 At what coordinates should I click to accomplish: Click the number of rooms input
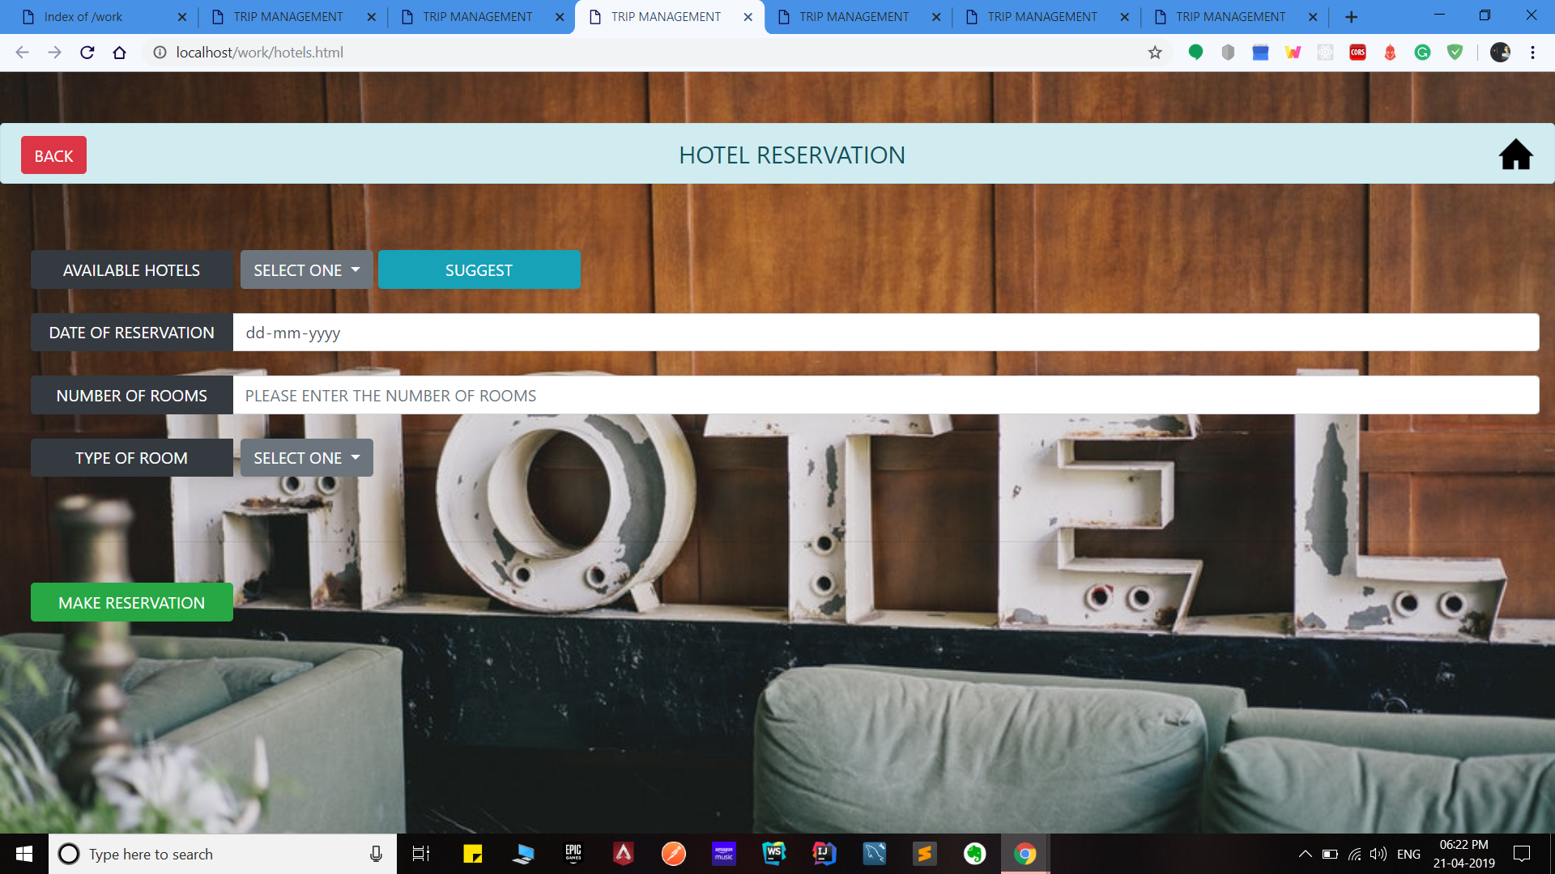point(885,396)
